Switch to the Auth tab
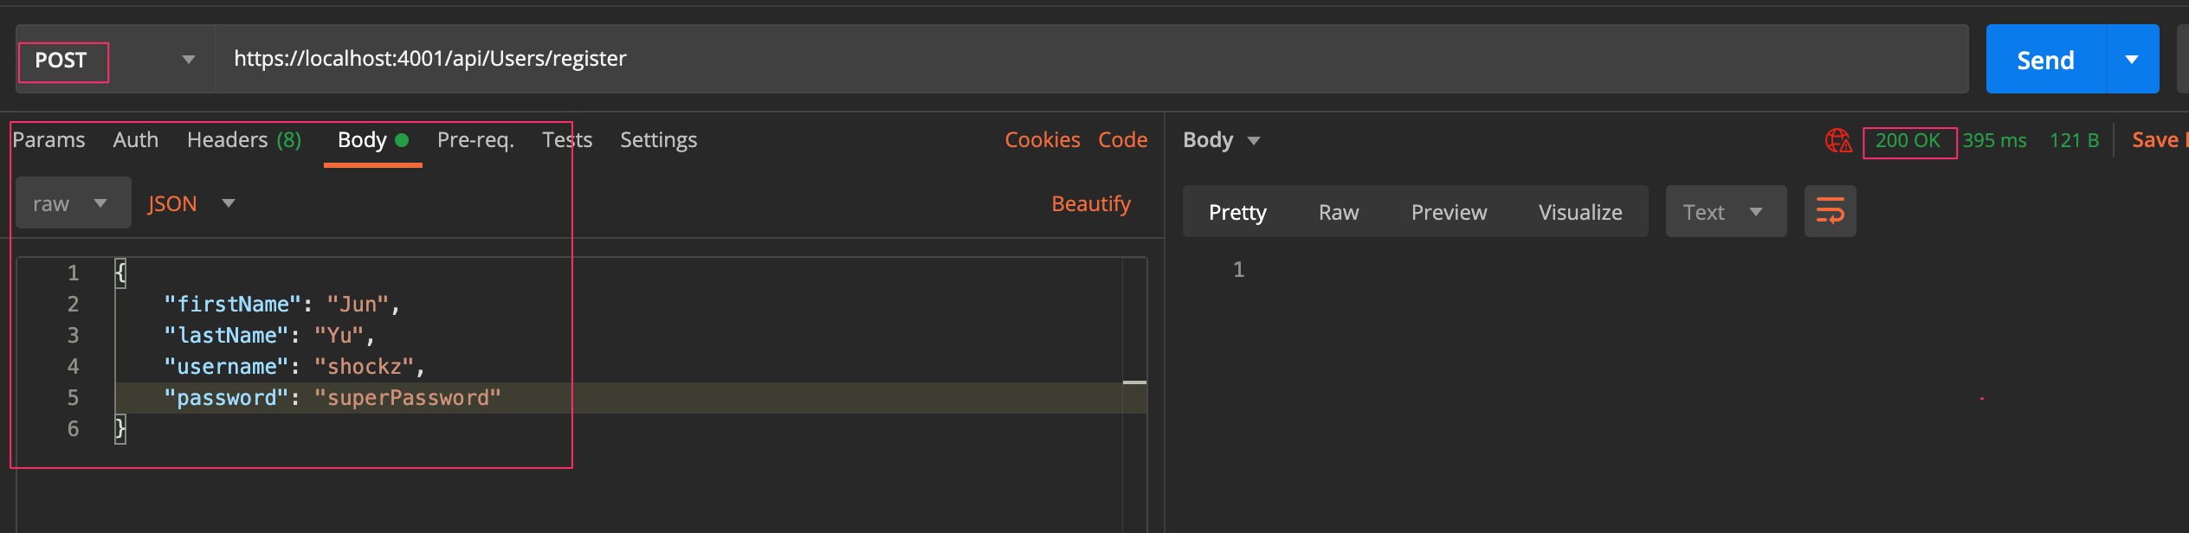Image resolution: width=2189 pixels, height=533 pixels. coord(136,140)
